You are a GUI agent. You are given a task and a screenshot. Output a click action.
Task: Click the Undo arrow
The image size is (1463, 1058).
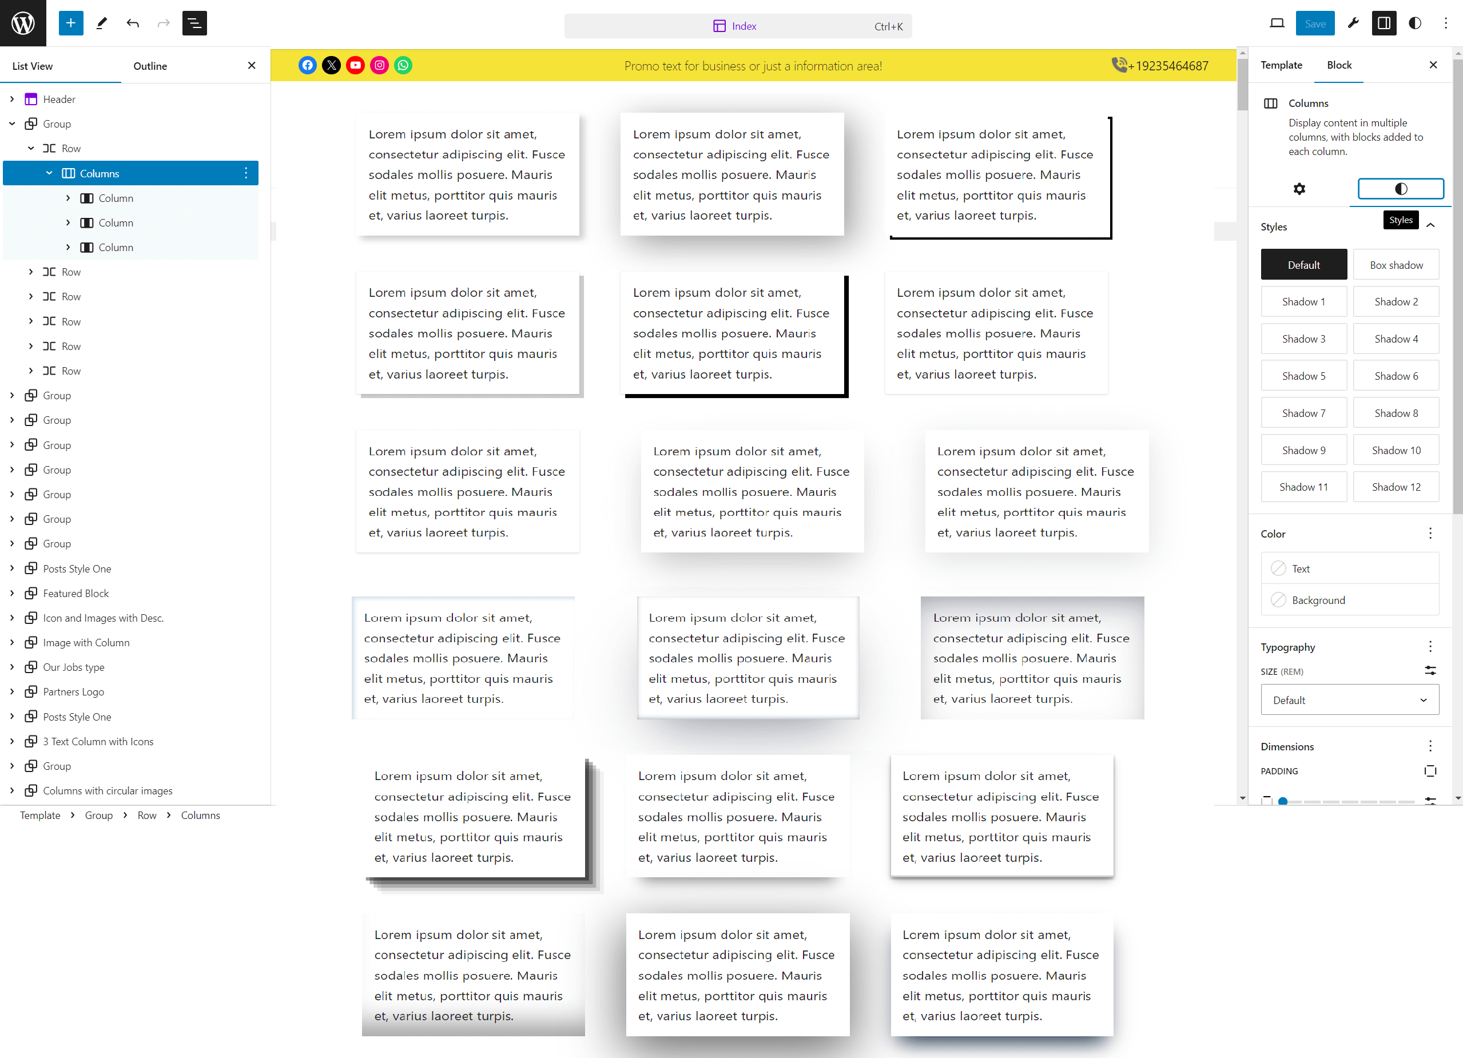coord(133,23)
